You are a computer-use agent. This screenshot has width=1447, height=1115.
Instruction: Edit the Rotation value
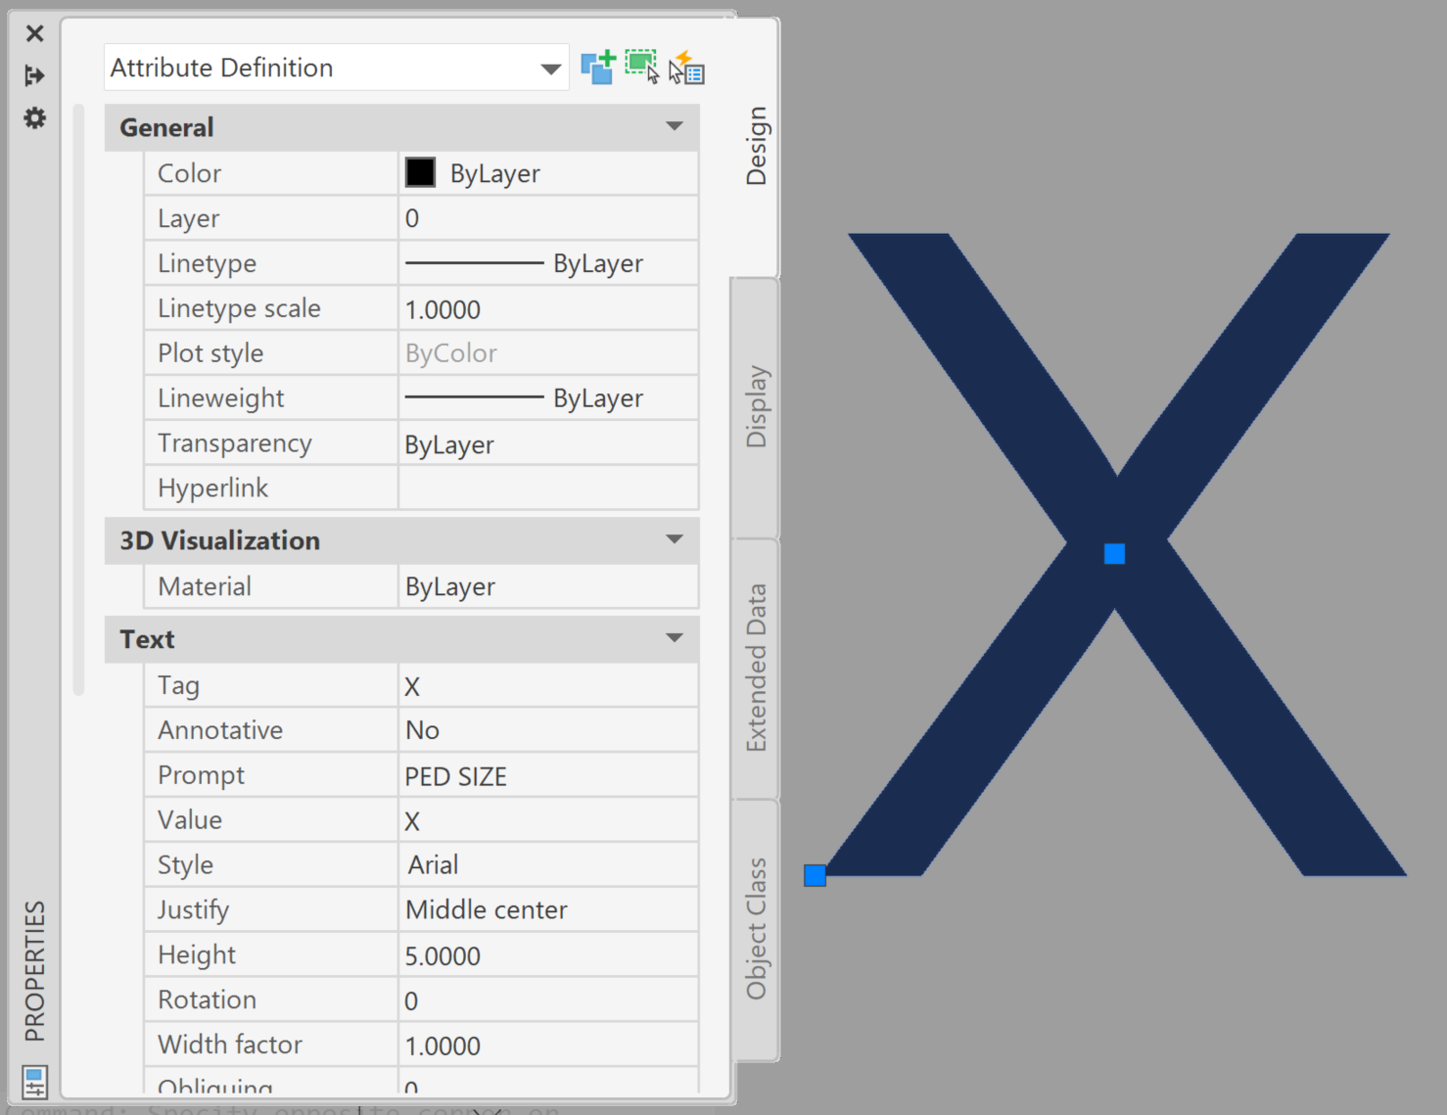(x=548, y=1000)
